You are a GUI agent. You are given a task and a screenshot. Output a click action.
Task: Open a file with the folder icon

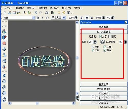pos(9,13)
